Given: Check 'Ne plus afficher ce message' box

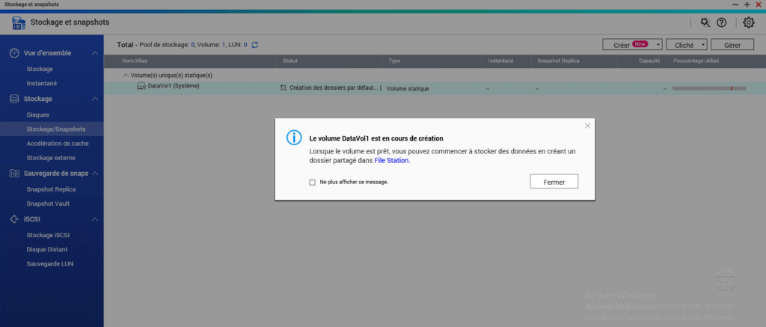Looking at the screenshot, I should 312,182.
